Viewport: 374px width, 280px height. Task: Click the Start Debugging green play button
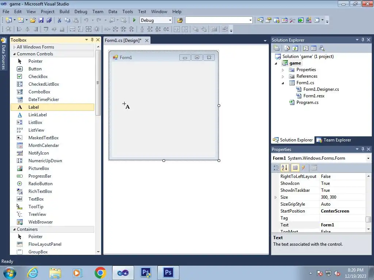134,20
